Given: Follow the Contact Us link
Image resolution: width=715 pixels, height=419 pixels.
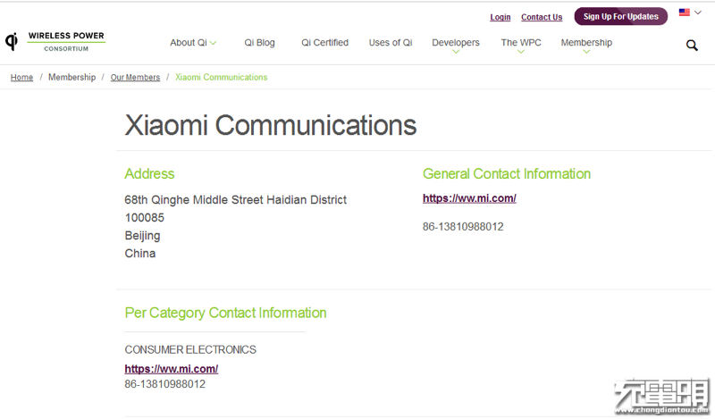Looking at the screenshot, I should (x=542, y=17).
